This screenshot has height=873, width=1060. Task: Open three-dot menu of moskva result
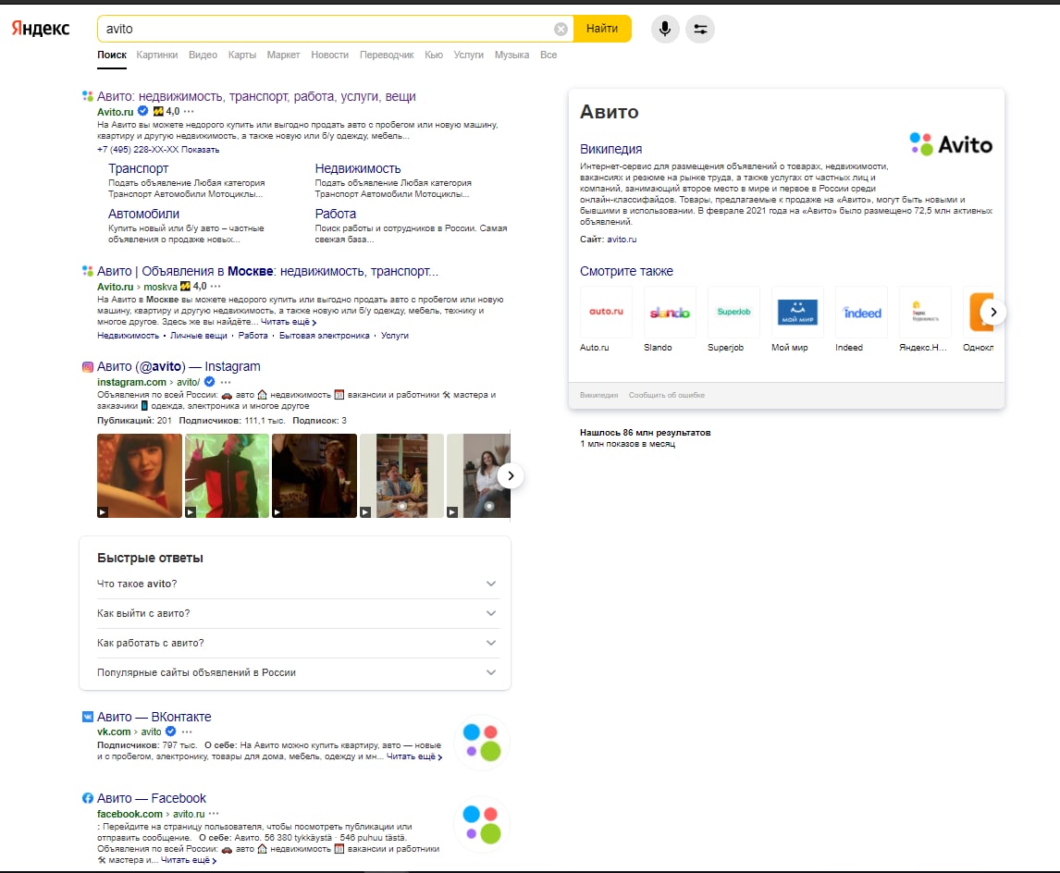coord(216,287)
